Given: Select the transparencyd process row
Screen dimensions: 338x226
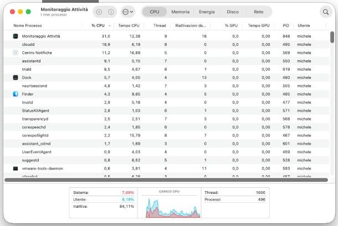Looking at the screenshot, I should (166, 119).
